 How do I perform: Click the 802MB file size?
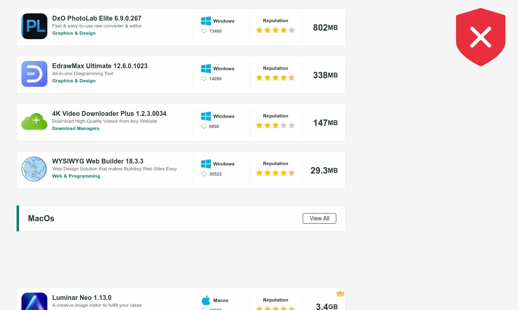click(325, 27)
